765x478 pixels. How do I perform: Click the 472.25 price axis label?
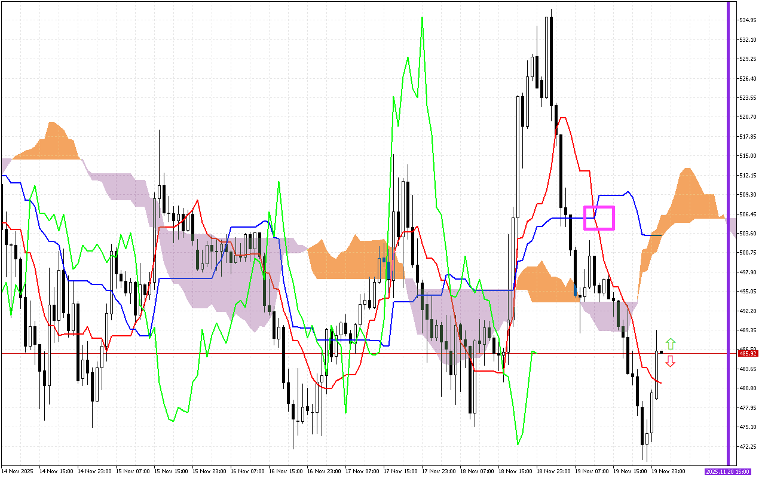[x=748, y=446]
